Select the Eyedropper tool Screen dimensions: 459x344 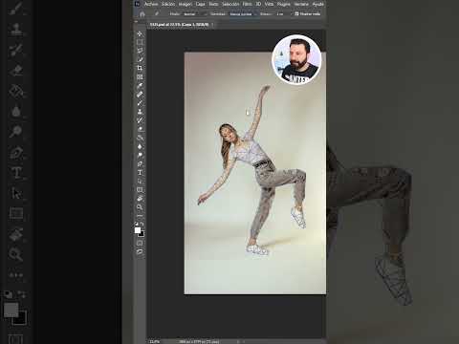pos(140,85)
